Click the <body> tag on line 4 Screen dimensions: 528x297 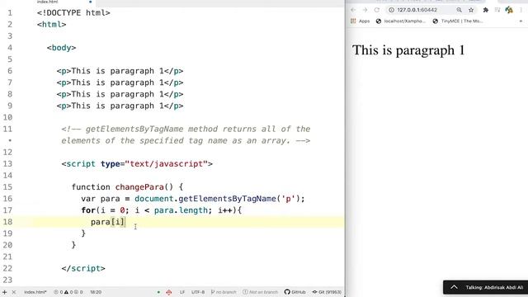point(61,48)
